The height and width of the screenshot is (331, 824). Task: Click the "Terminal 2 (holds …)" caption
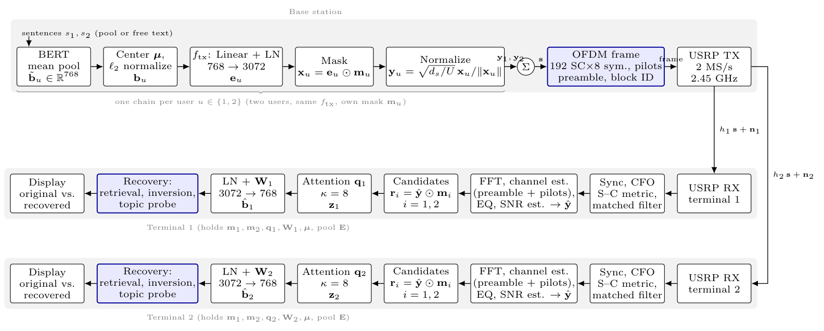point(248,317)
